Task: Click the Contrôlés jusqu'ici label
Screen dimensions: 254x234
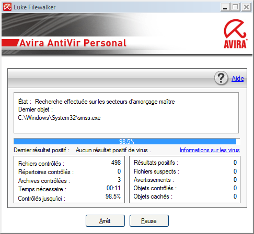Action: [41, 199]
